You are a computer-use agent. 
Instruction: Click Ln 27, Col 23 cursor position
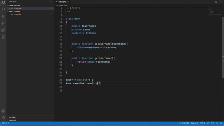tap(184, 123)
